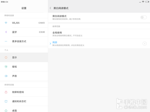Click the three-dot icon for 更多连接方式

pos(6,41)
